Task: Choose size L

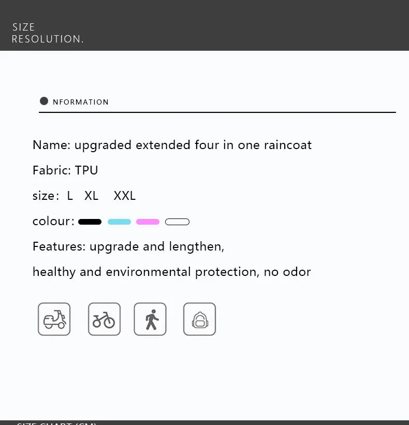Action: (x=70, y=196)
